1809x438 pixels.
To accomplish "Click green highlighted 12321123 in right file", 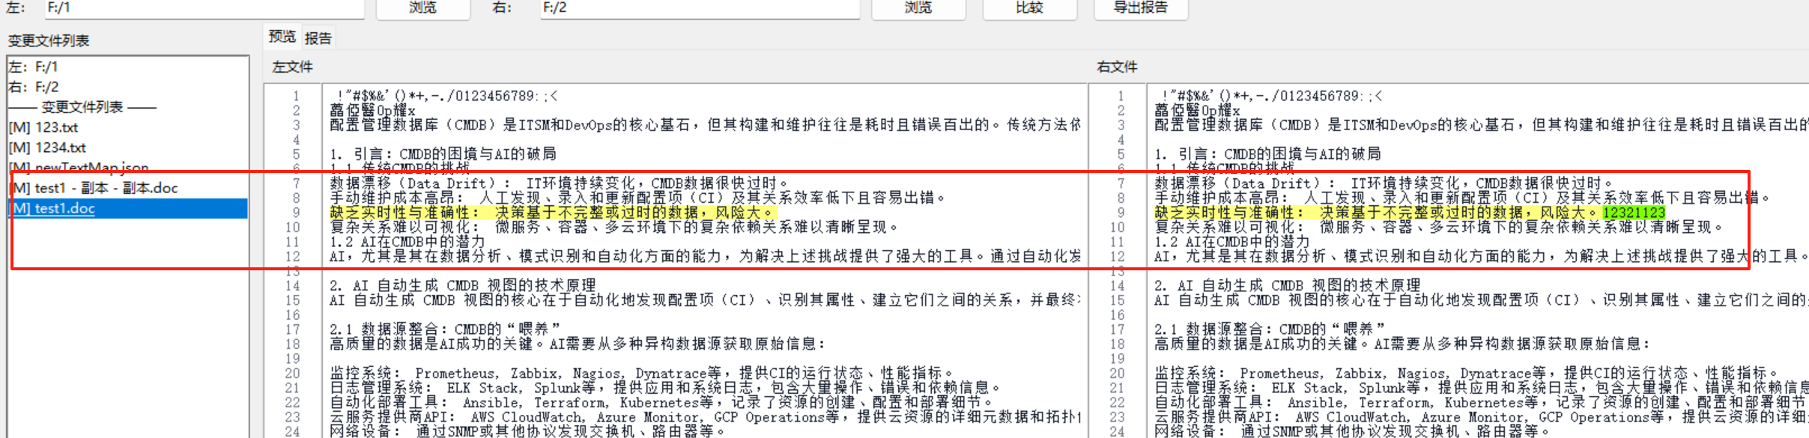I will click(x=1633, y=213).
